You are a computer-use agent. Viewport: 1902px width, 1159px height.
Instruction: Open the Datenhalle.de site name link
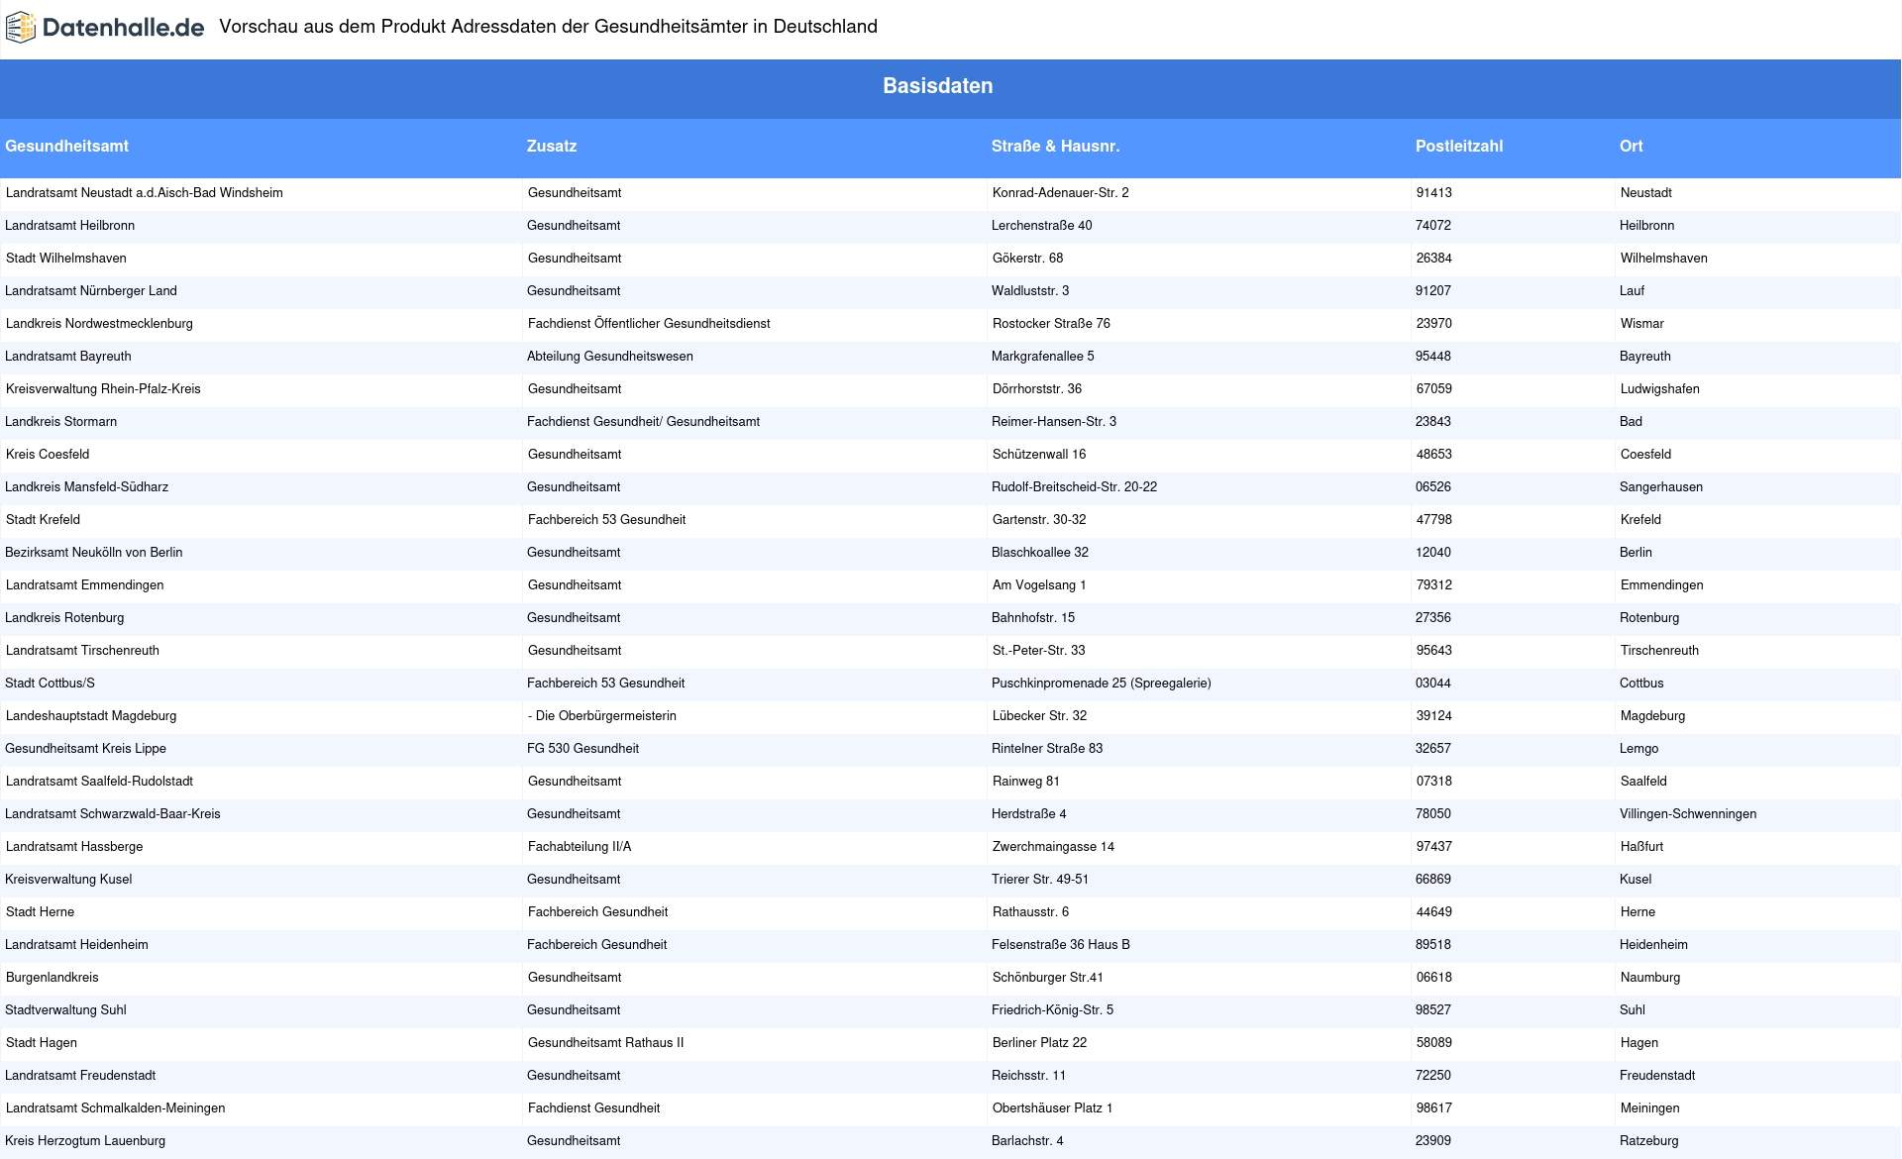124,28
